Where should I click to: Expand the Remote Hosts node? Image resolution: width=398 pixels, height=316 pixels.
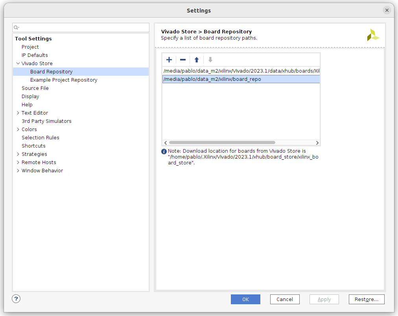tap(18, 163)
